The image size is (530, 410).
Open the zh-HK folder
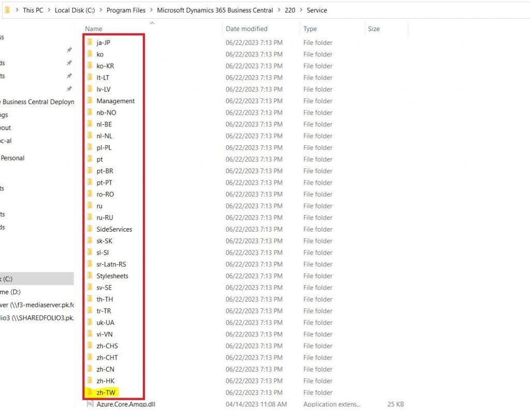(x=106, y=380)
